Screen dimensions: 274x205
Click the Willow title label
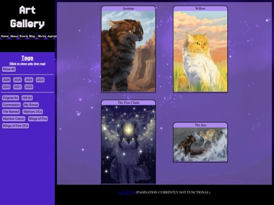click(200, 9)
